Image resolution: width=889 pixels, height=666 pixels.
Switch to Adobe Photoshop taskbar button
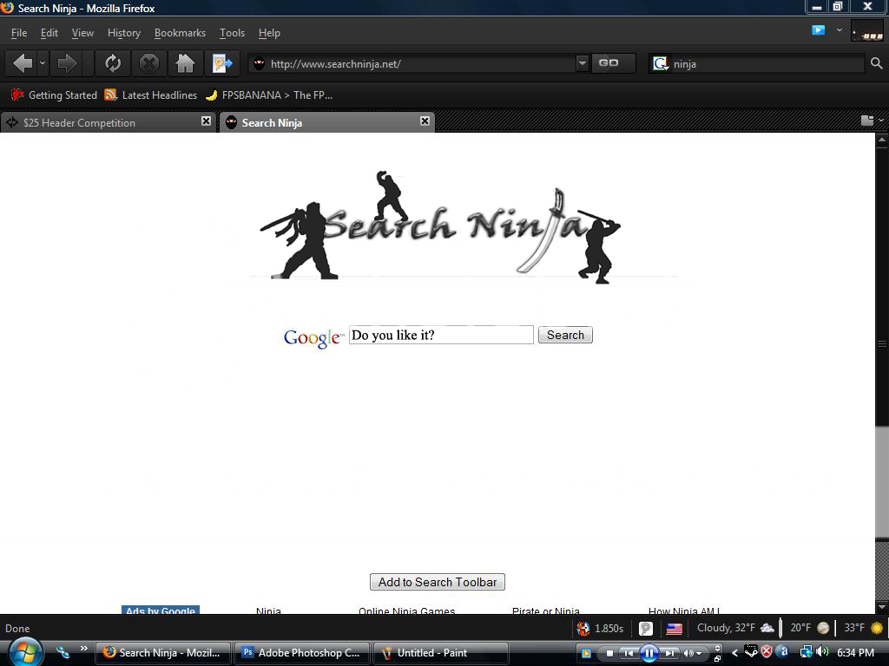click(x=302, y=652)
